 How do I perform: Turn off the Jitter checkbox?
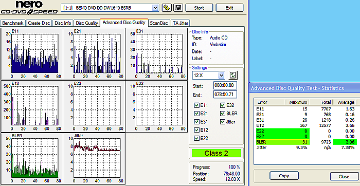pos(223,122)
